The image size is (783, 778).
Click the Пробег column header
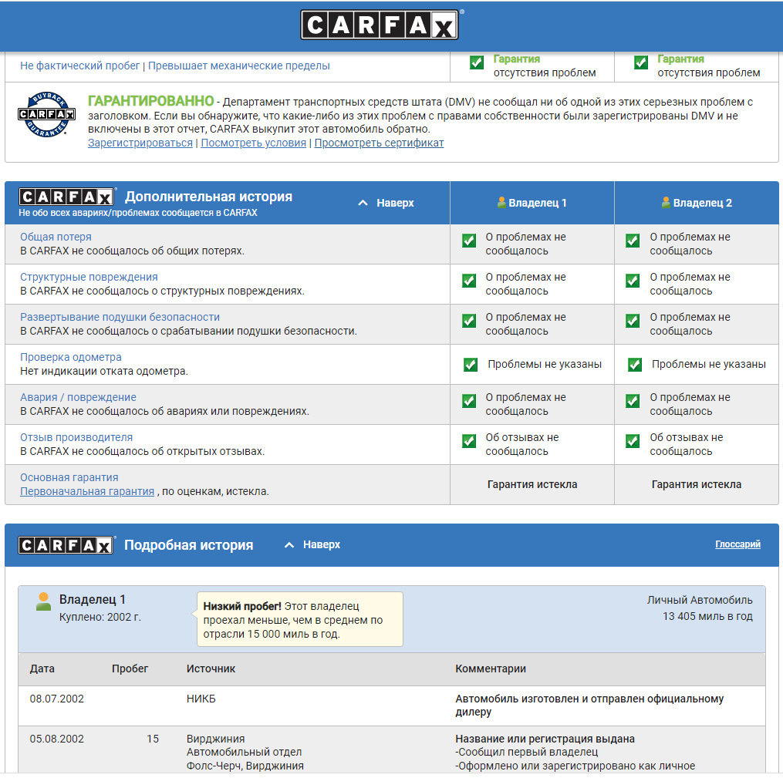pyautogui.click(x=130, y=669)
